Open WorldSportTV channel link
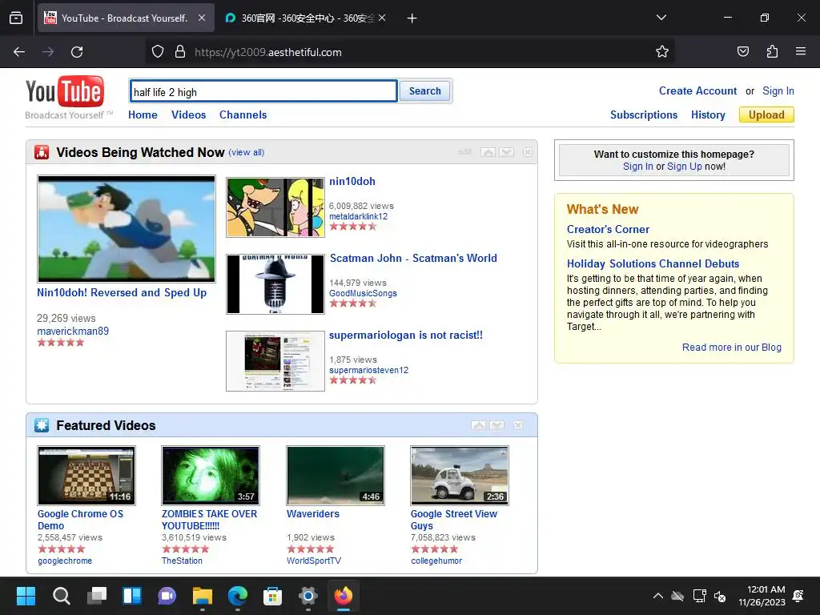 tap(314, 561)
